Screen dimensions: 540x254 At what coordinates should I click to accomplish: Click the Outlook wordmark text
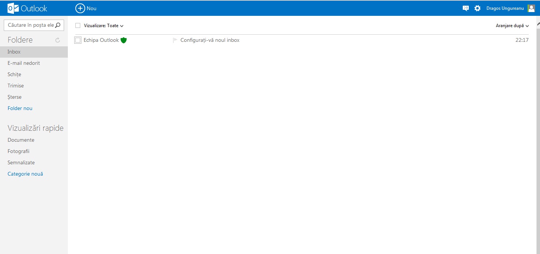coord(34,8)
